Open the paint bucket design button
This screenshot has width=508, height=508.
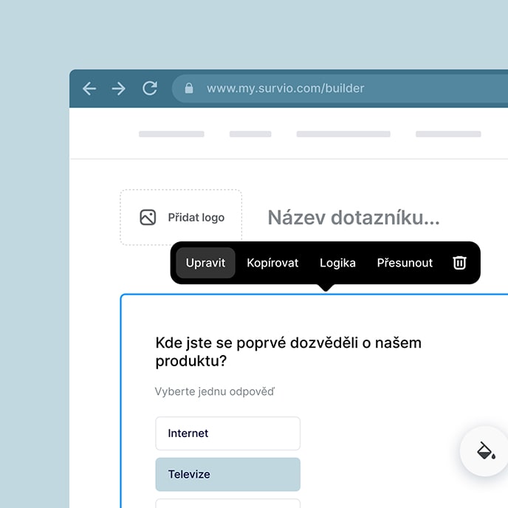point(484,451)
